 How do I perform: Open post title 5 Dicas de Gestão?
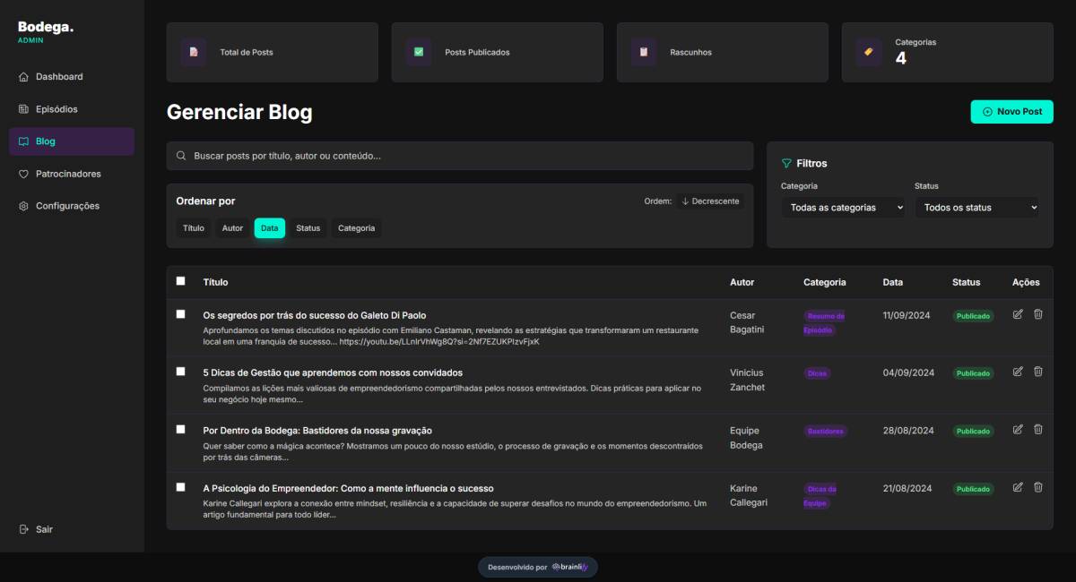coord(333,372)
